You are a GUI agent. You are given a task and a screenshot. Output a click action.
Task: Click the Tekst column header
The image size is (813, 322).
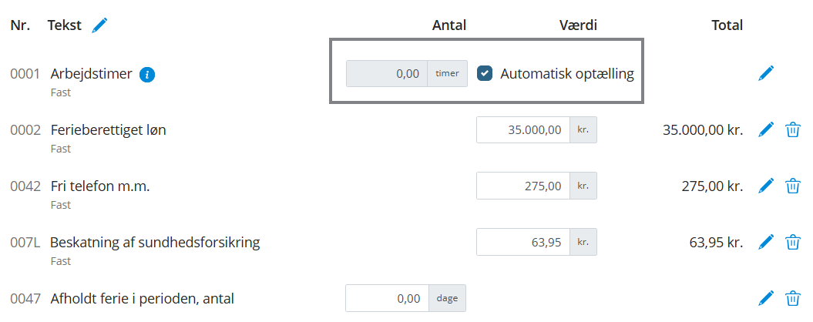[x=64, y=25]
